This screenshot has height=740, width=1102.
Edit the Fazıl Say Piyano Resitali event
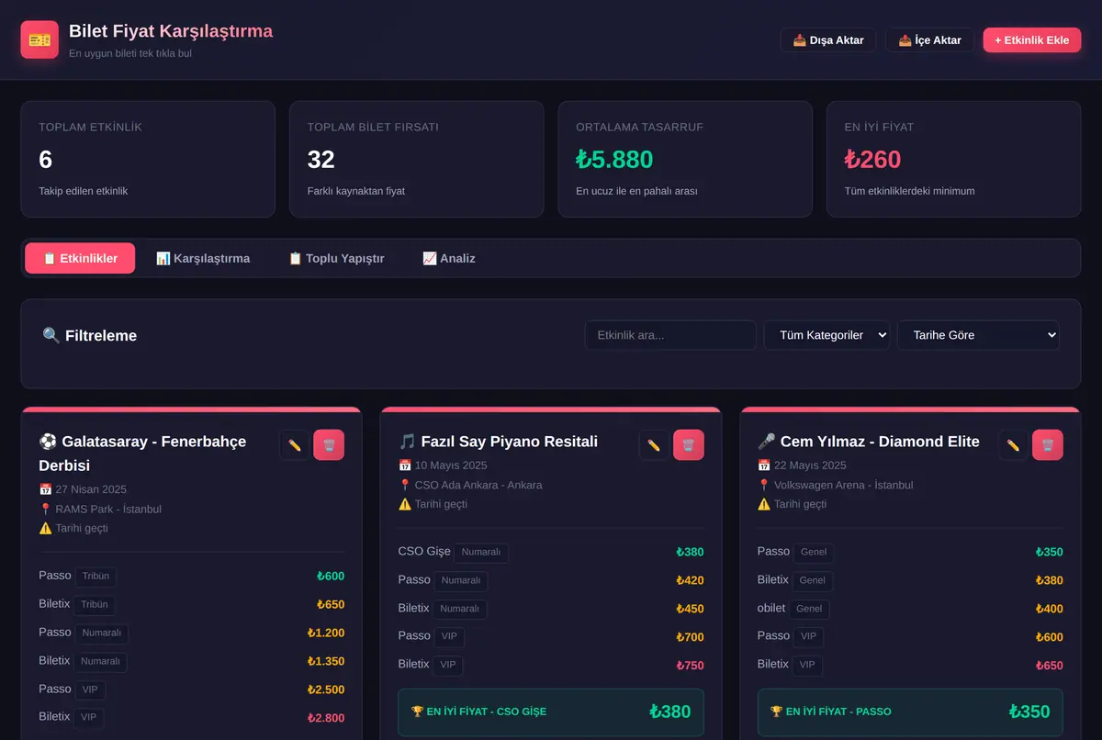(x=654, y=444)
